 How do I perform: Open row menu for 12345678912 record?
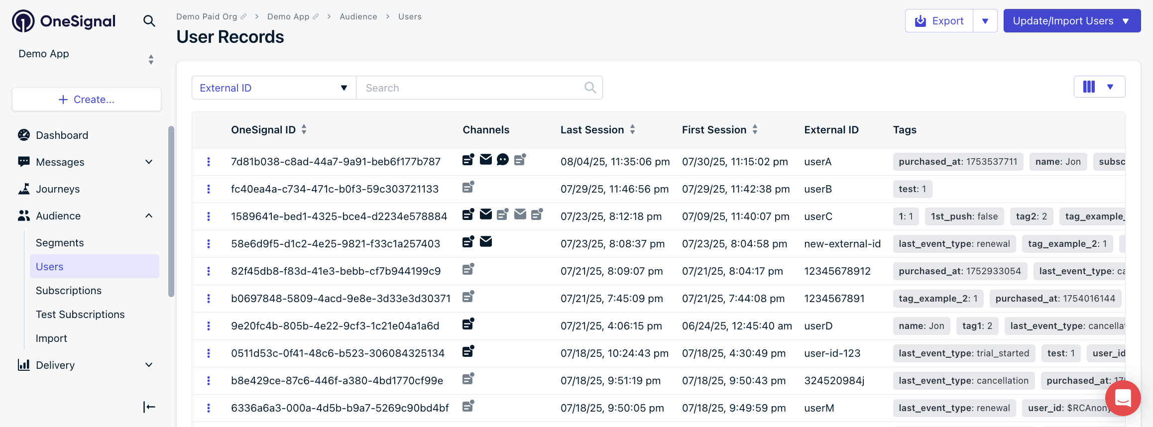coord(209,271)
